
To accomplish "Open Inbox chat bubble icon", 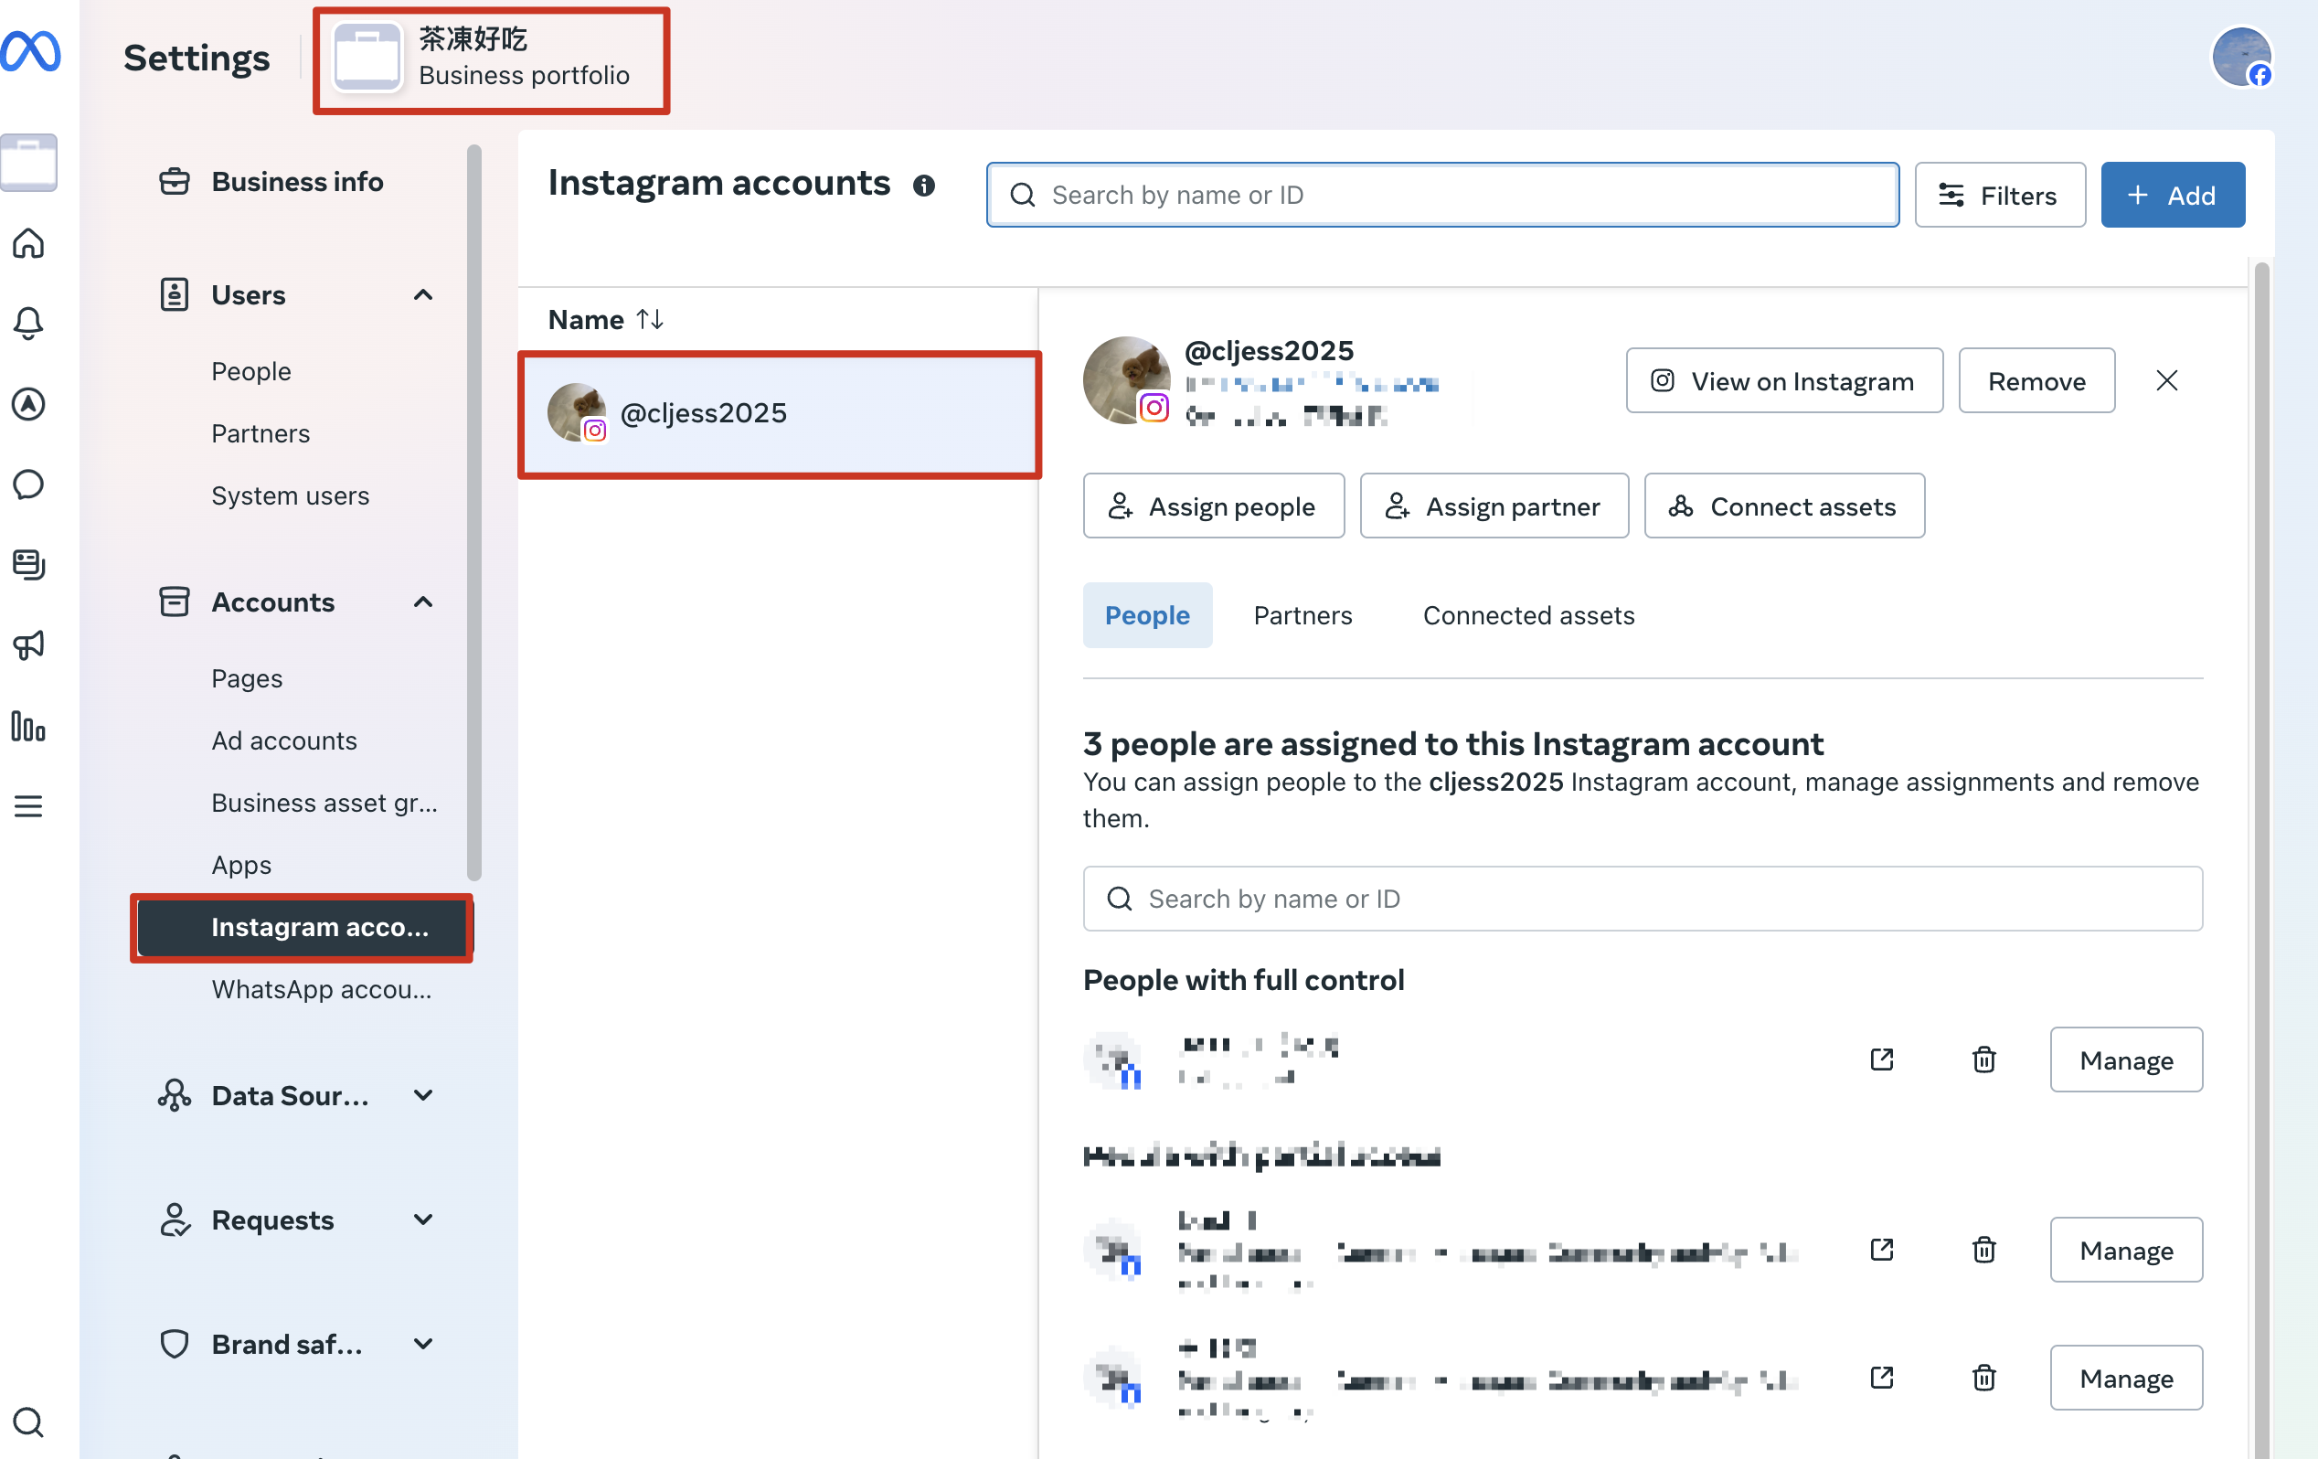I will click(x=29, y=484).
